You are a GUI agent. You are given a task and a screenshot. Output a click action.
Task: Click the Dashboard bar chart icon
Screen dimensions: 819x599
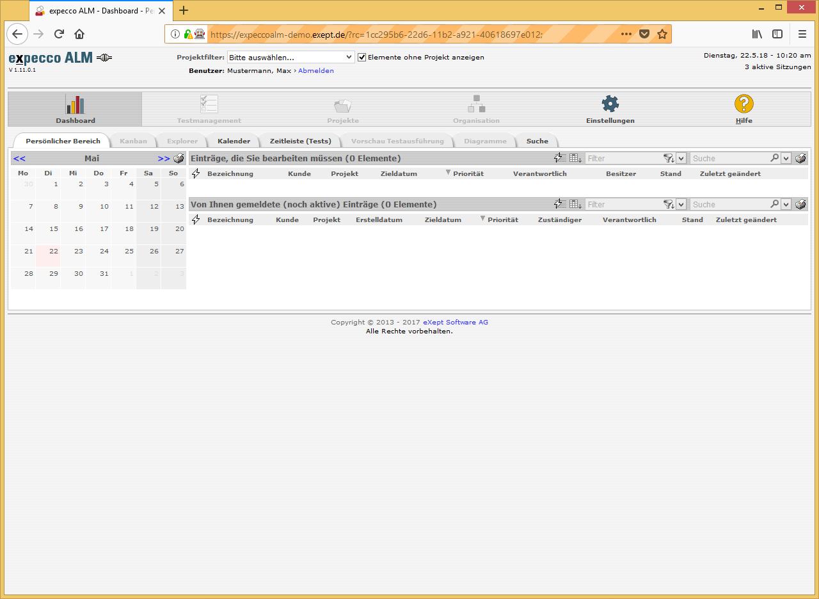click(75, 104)
